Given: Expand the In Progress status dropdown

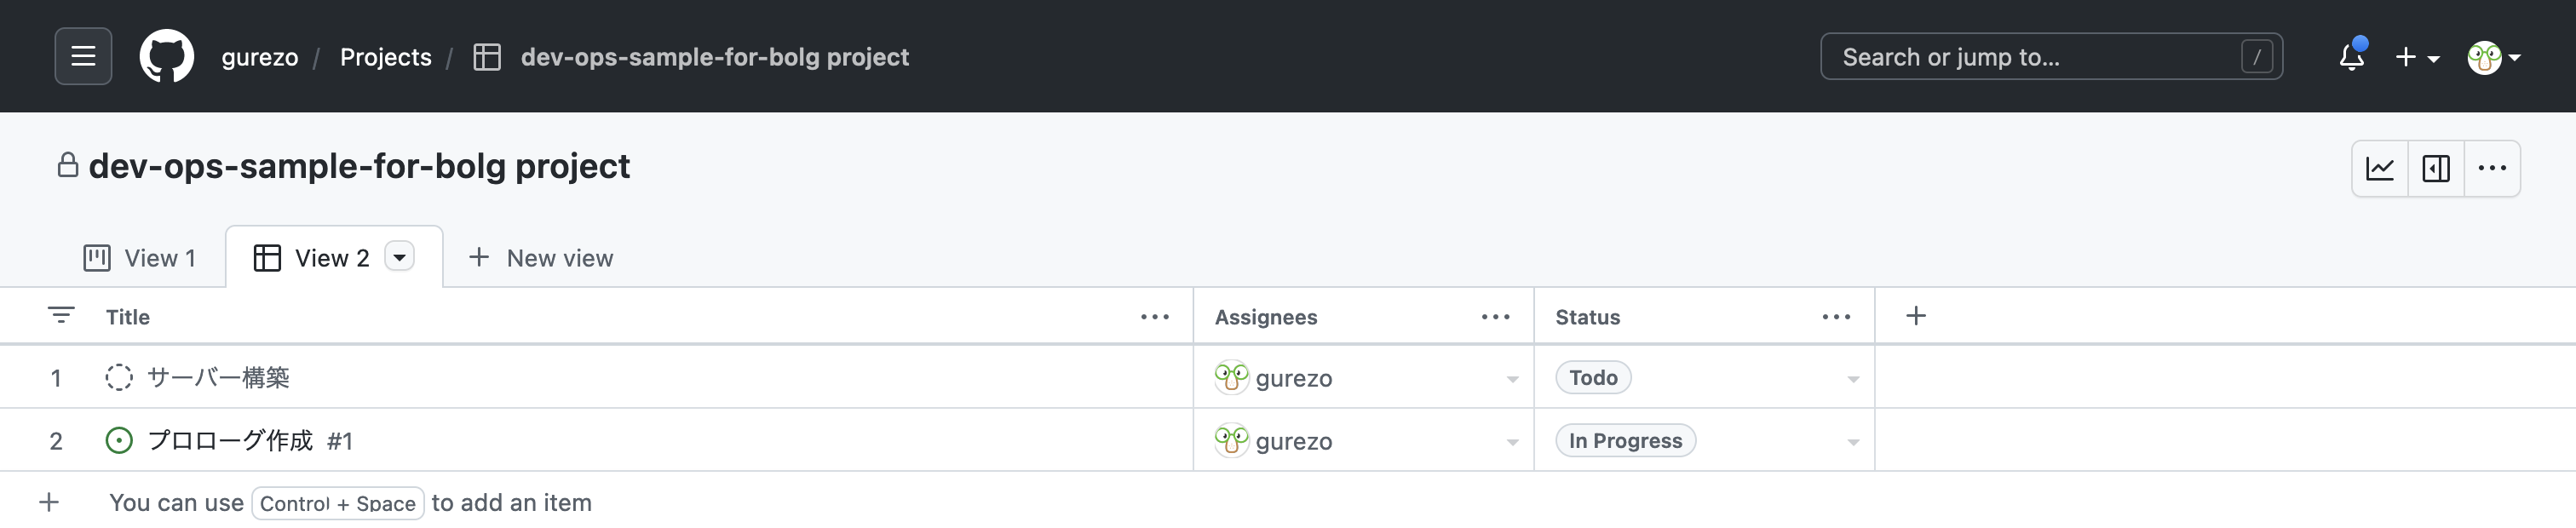Looking at the screenshot, I should coord(1852,441).
